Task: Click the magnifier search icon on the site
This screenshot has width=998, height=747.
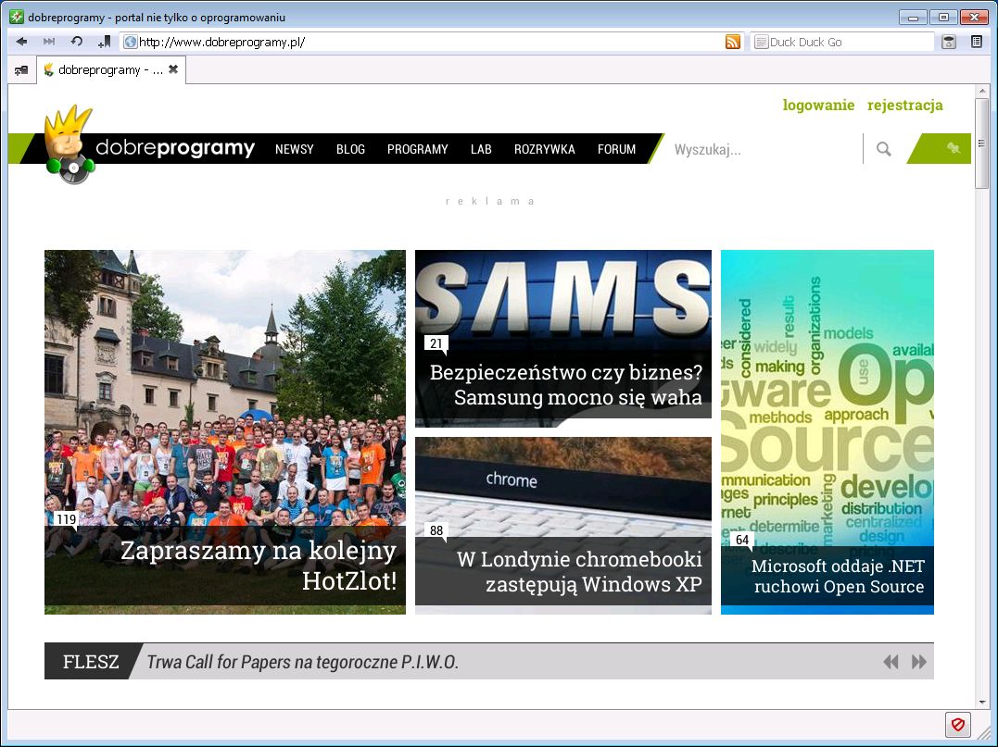Action: pyautogui.click(x=883, y=149)
